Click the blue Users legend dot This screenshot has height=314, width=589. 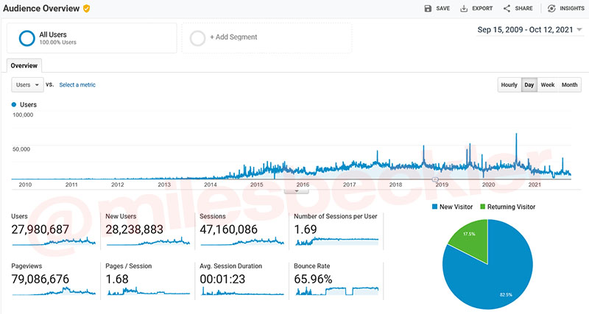tap(15, 105)
